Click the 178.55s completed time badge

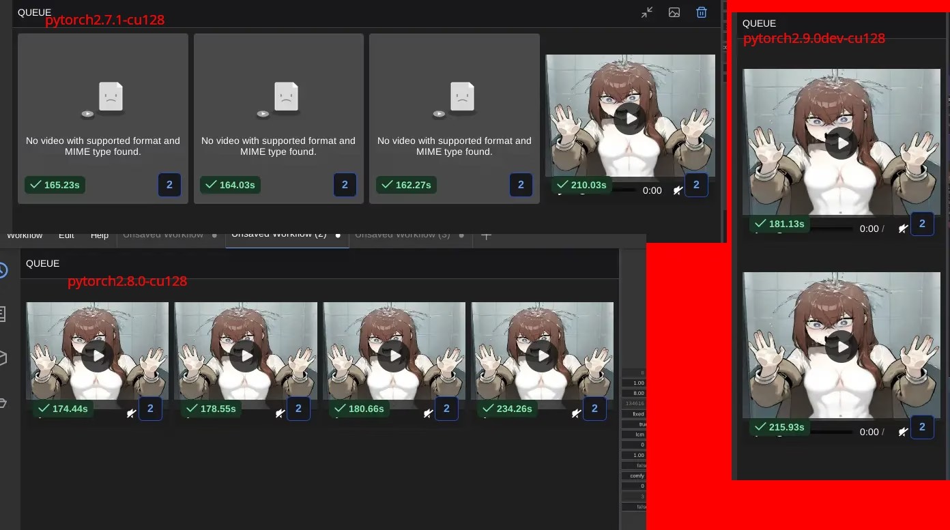(x=211, y=409)
